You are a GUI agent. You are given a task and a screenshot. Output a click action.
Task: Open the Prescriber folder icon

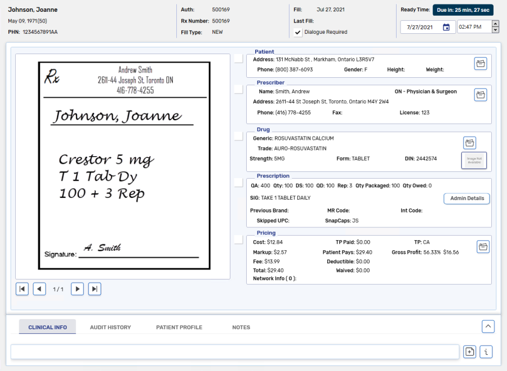coord(481,95)
